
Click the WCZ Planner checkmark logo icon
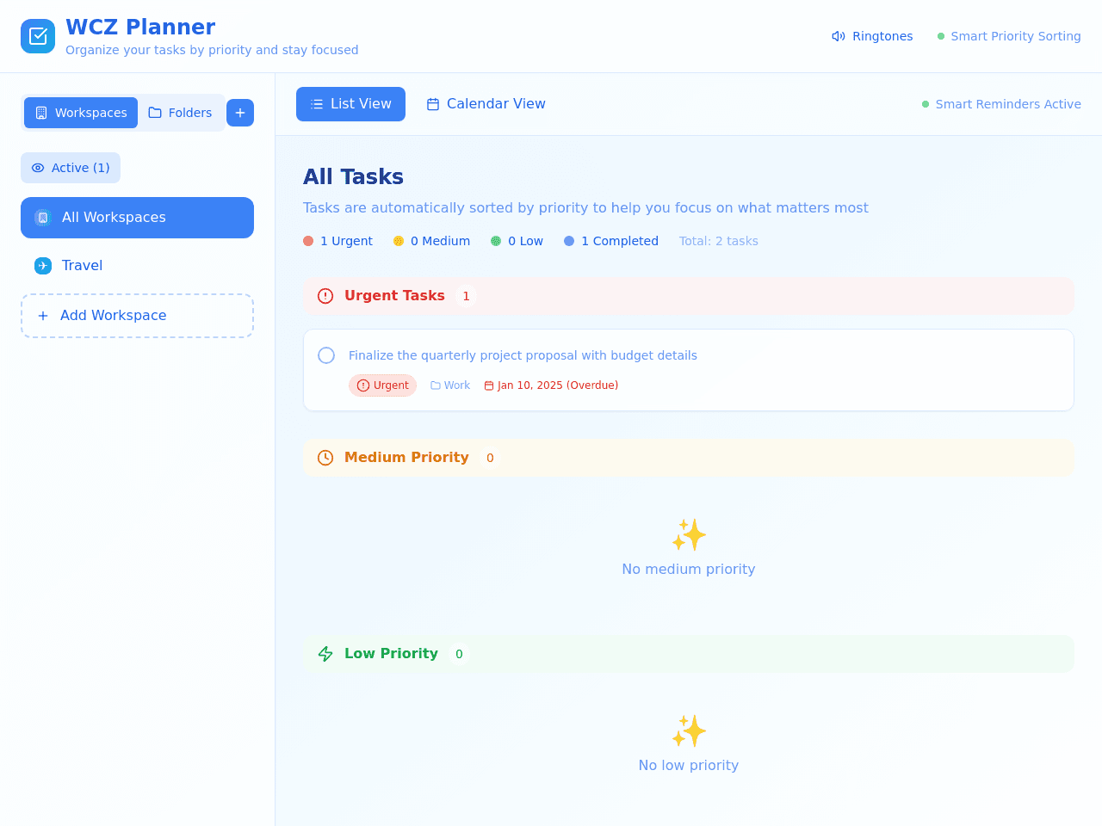(x=38, y=36)
